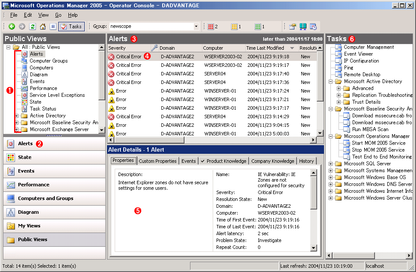Click the green Back arrow icon
Viewport: 416px width, 272px height.
(x=12, y=26)
